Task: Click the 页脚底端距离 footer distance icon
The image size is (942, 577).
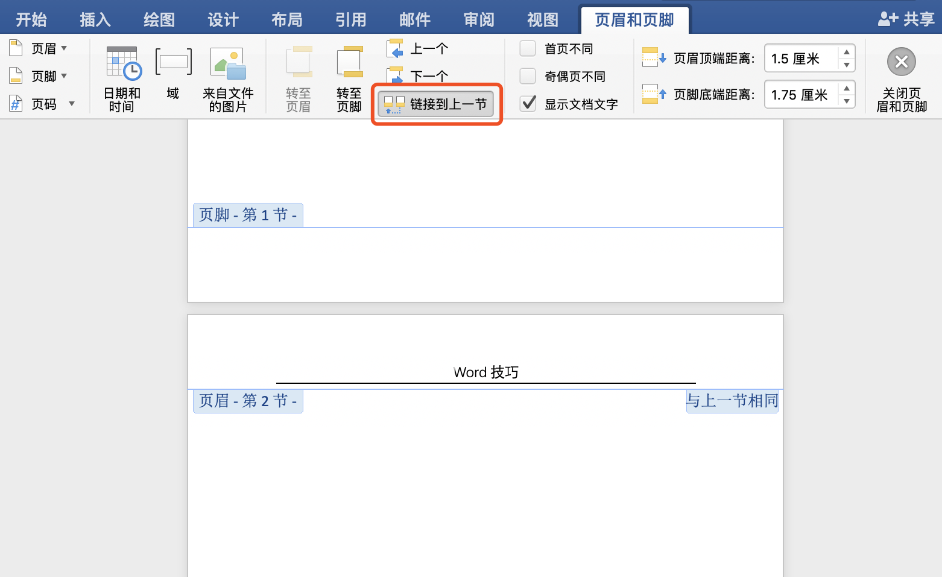Action: (x=654, y=94)
